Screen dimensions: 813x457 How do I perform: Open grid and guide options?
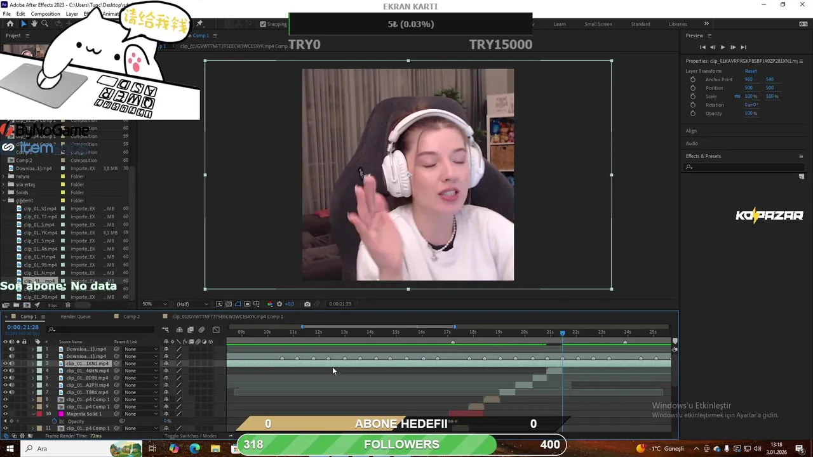[x=257, y=304]
